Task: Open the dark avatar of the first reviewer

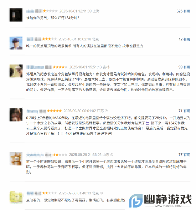Action: pyautogui.click(x=16, y=15)
